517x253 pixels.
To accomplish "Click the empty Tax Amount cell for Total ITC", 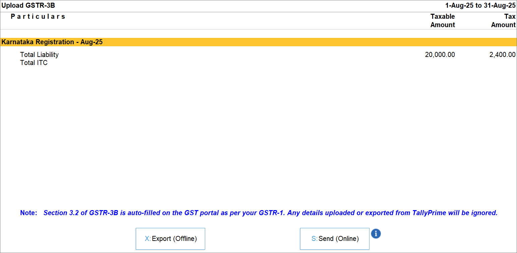I will [502, 63].
